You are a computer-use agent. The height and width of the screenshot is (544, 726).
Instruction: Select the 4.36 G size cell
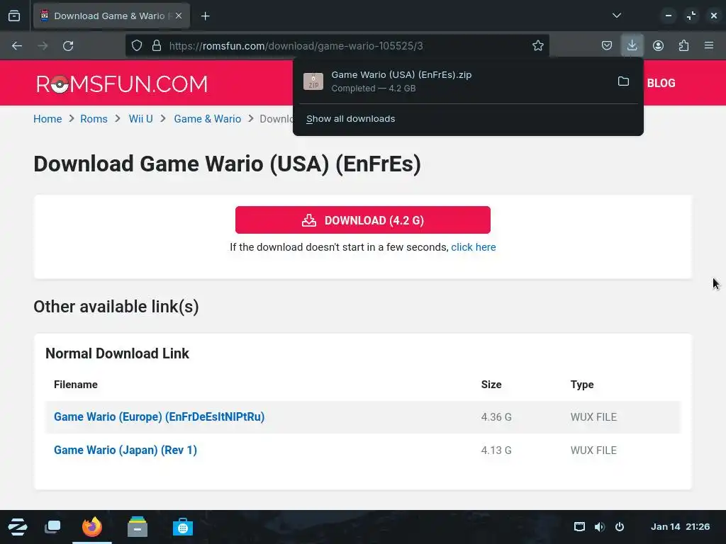pyautogui.click(x=496, y=416)
